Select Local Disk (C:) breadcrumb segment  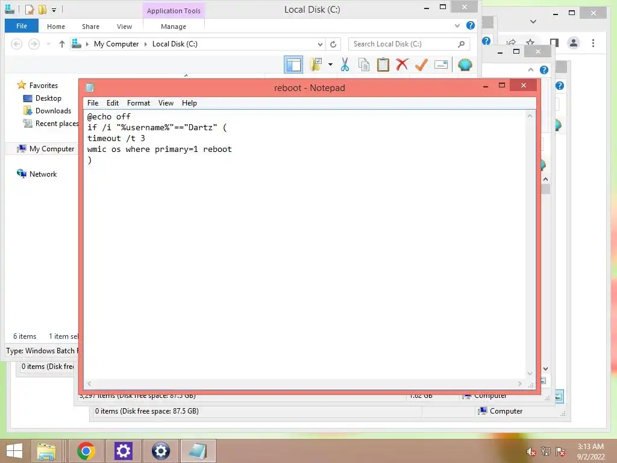point(175,44)
